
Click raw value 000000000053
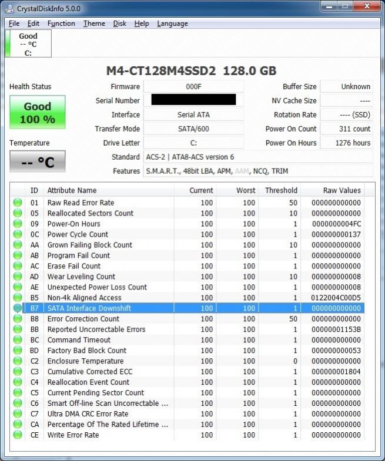coord(336,351)
